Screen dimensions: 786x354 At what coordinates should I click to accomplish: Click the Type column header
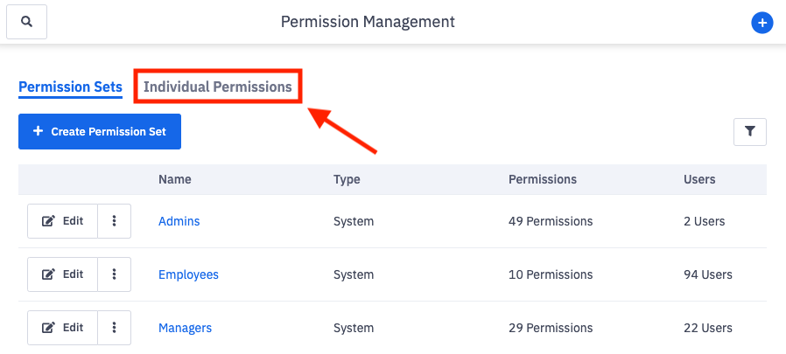347,180
